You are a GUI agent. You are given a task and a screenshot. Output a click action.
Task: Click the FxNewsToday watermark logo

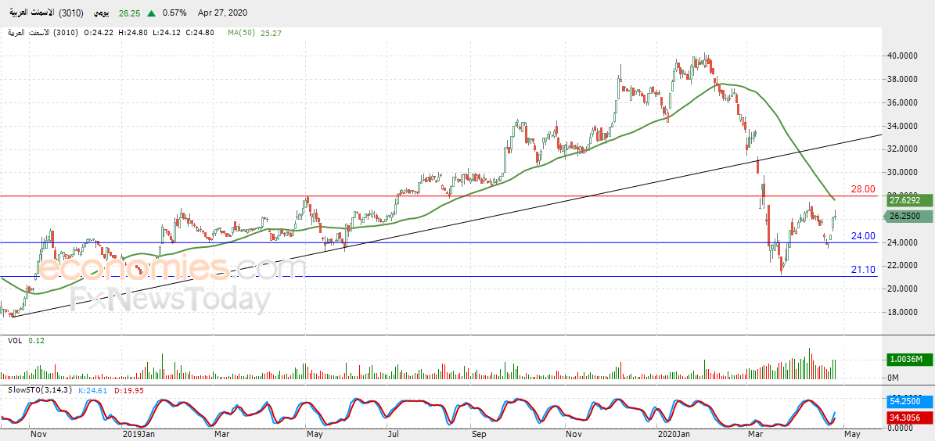tap(170, 301)
